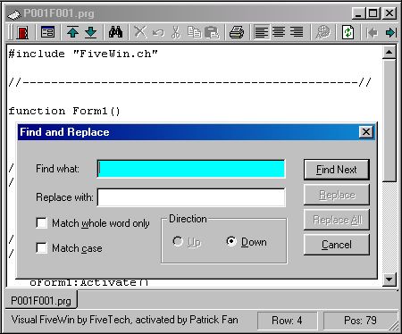The height and width of the screenshot is (334, 402).
Task: Maximize the P001F001.prg window
Action: (373, 13)
